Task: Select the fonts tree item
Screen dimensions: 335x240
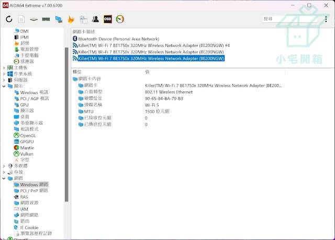Action: (x=22, y=160)
